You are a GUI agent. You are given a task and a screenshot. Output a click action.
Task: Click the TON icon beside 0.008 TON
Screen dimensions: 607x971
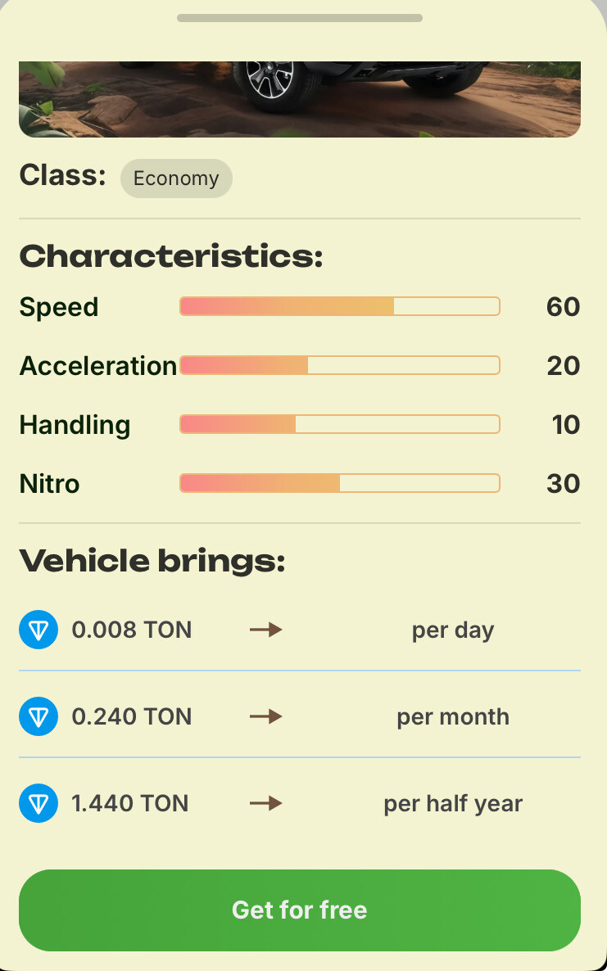pyautogui.click(x=39, y=630)
